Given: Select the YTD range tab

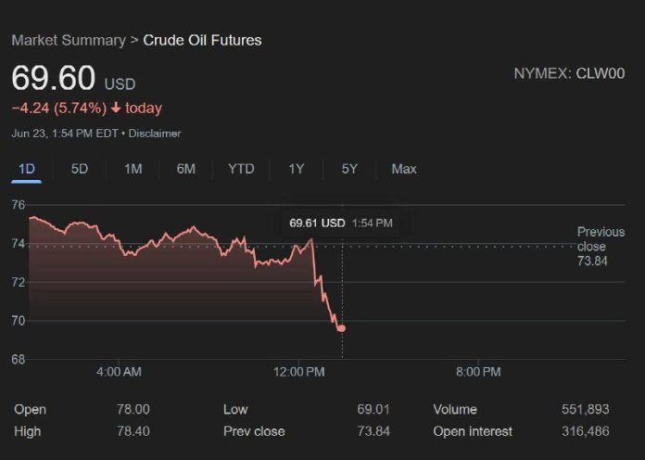Looking at the screenshot, I should (x=241, y=169).
